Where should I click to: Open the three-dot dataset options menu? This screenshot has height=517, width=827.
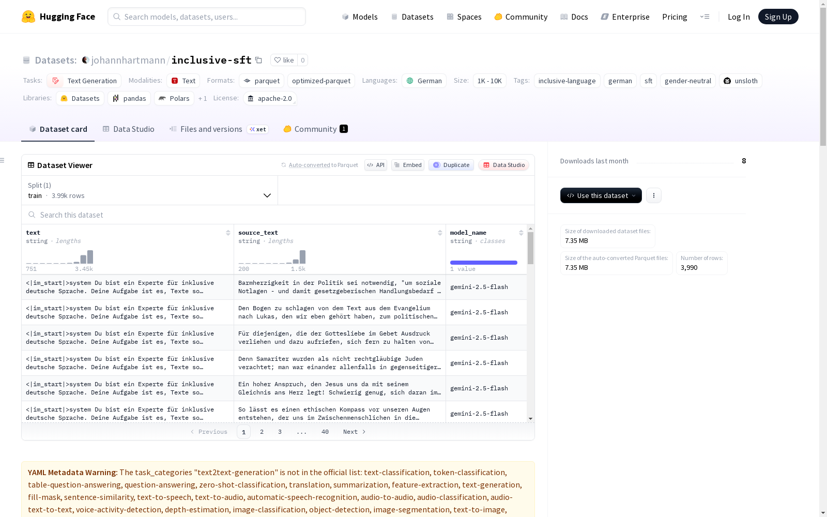(654, 195)
